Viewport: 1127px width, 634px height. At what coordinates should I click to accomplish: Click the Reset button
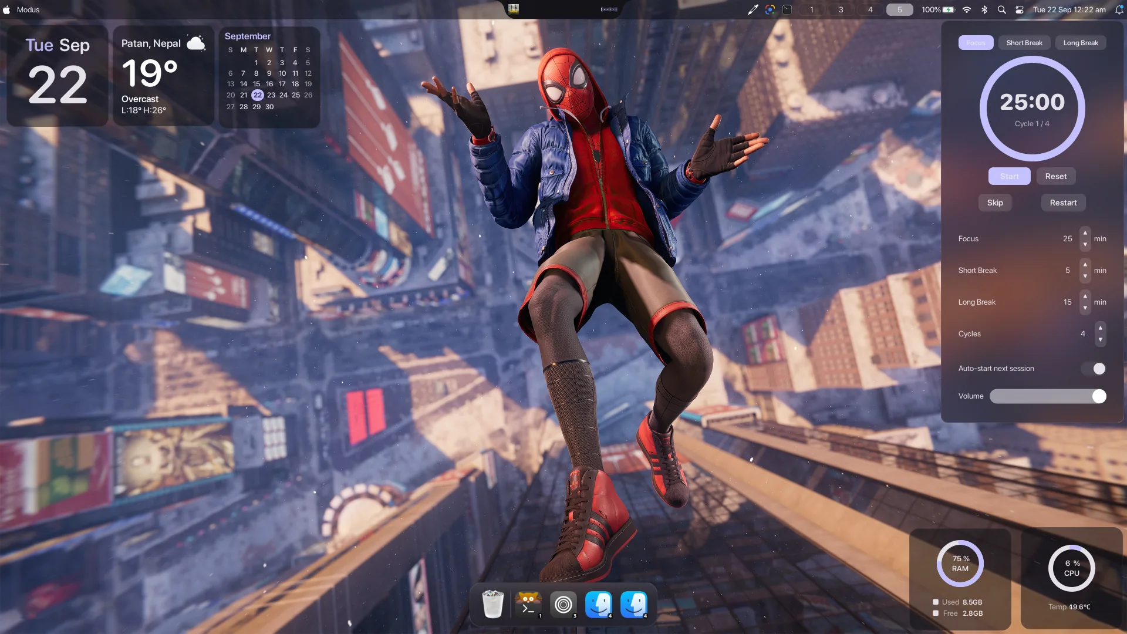click(x=1056, y=176)
